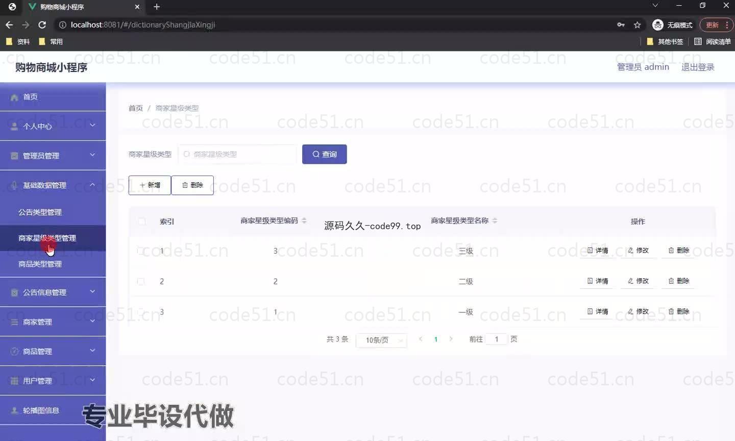735x441 pixels.
Task: Reload the page with the refresh icon
Action: 42,24
